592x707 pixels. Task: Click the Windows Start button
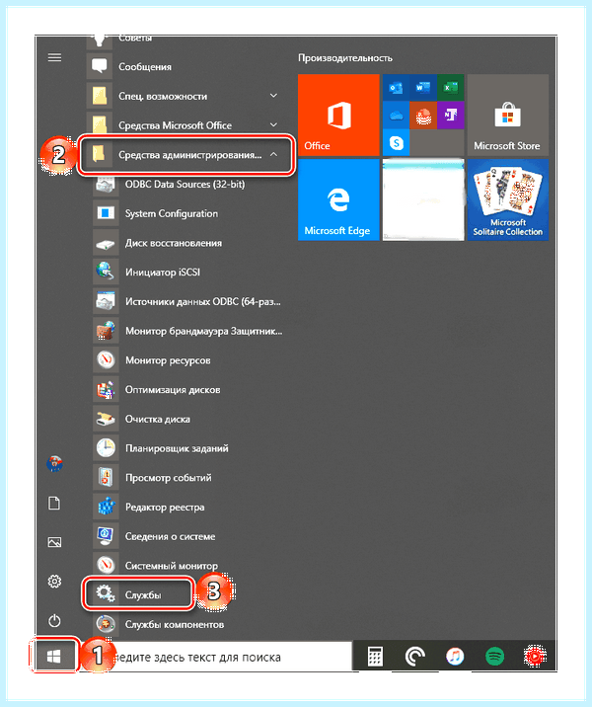54,657
